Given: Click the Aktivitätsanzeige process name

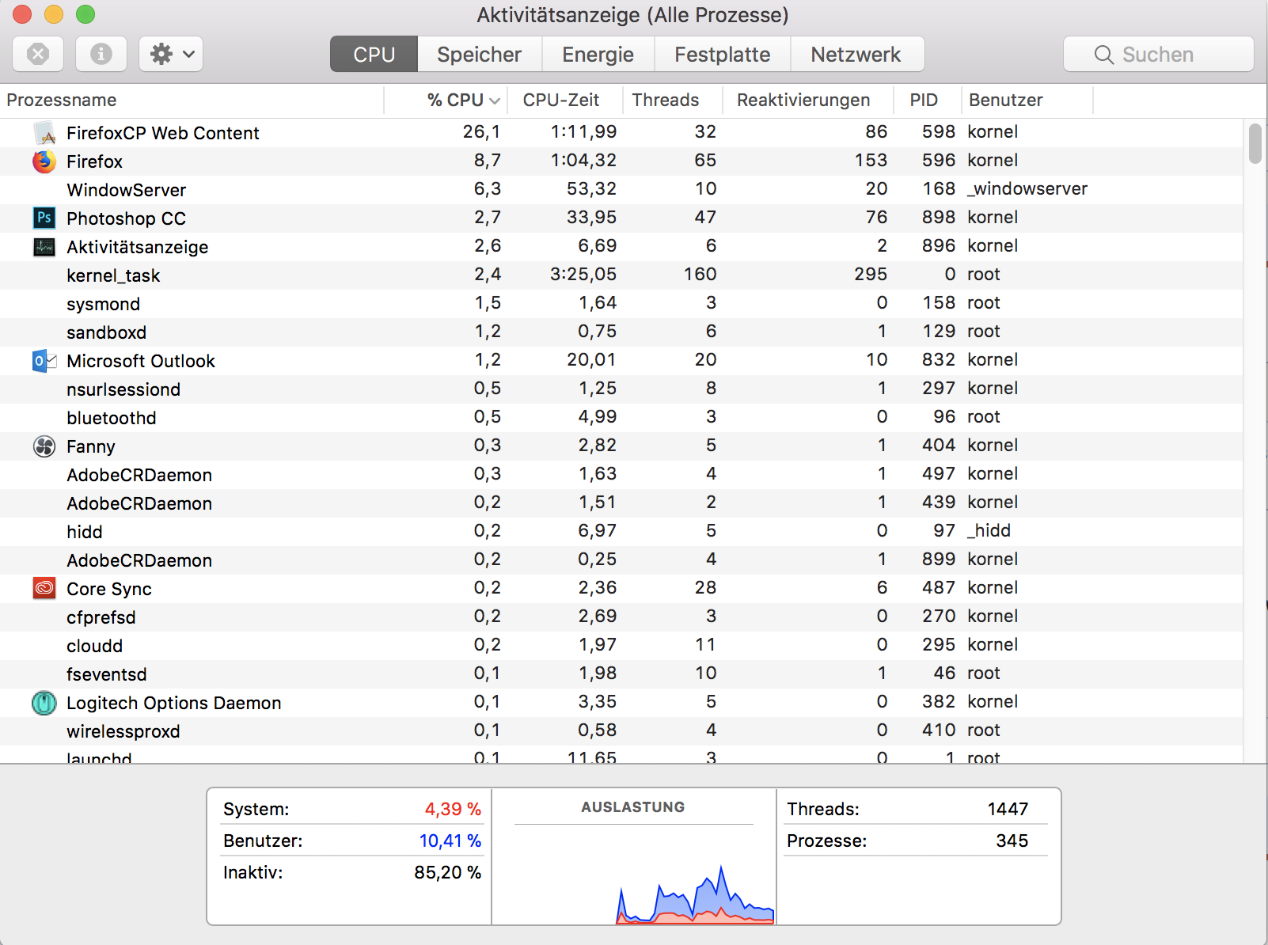Looking at the screenshot, I should (x=138, y=247).
